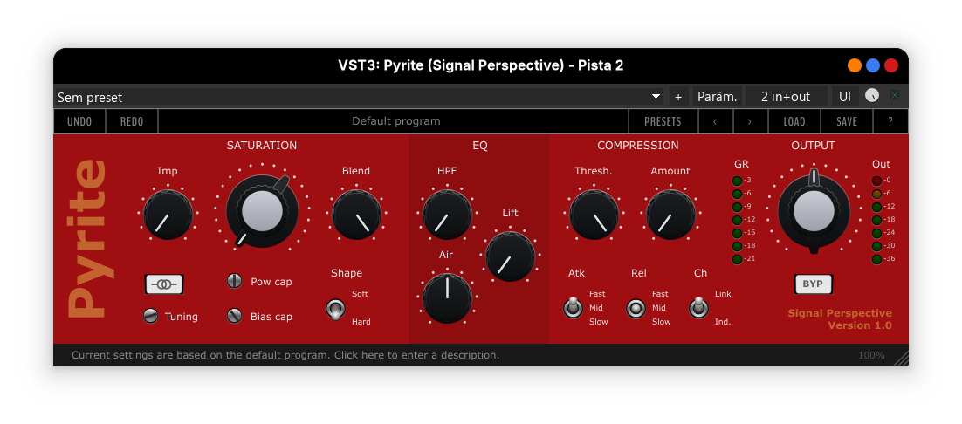Click the status bar description text
This screenshot has width=962, height=424.
[285, 355]
